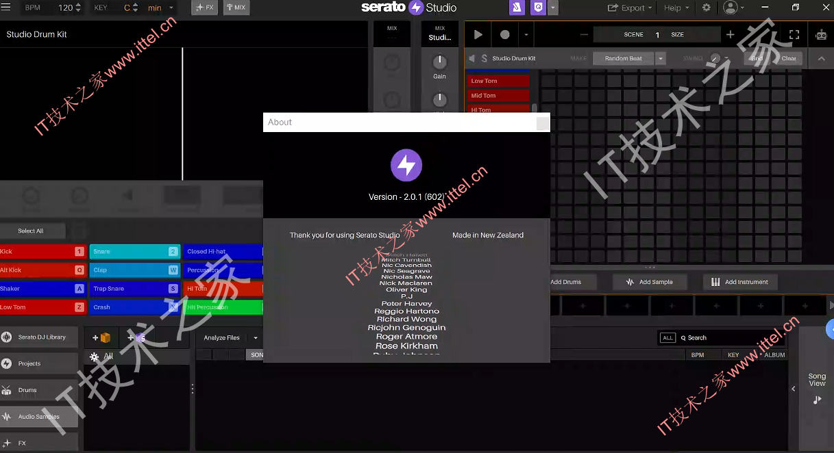The width and height of the screenshot is (834, 453).
Task: Click the Clear button
Action: (x=789, y=58)
